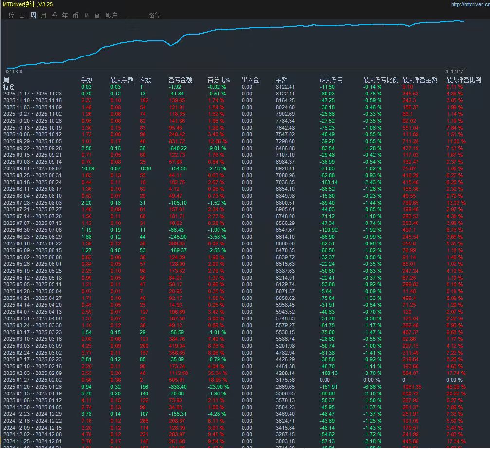Select week row 2025.01.20 ~ 2025.01.26
Image resolution: width=490 pixels, height=449 pixels.
click(33, 386)
